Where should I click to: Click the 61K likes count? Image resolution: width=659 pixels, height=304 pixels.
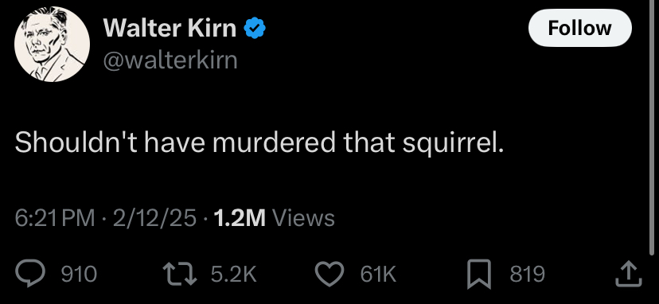[378, 274]
